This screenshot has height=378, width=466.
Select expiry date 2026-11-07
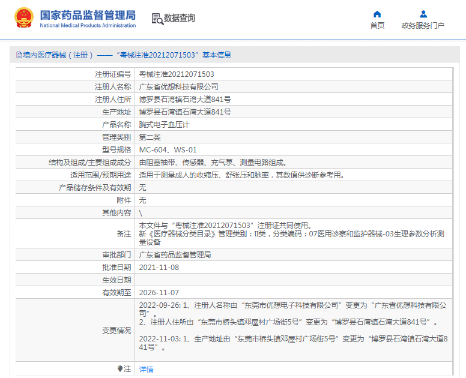159,293
